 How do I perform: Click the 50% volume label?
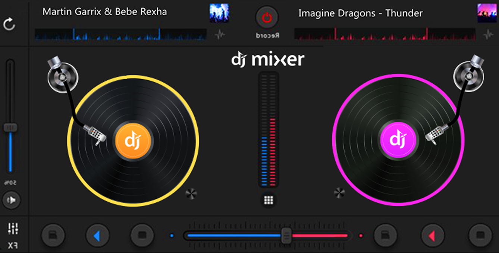click(x=9, y=183)
